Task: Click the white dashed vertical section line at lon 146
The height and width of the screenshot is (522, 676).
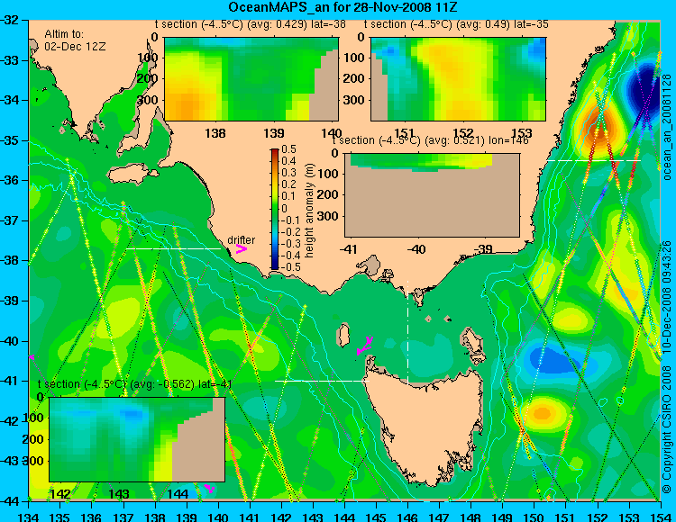Action: (407, 332)
